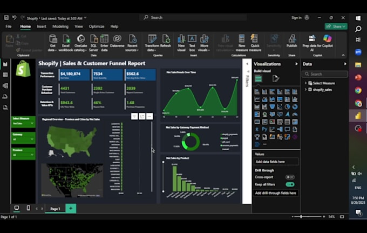Add a new report page

click(71, 208)
